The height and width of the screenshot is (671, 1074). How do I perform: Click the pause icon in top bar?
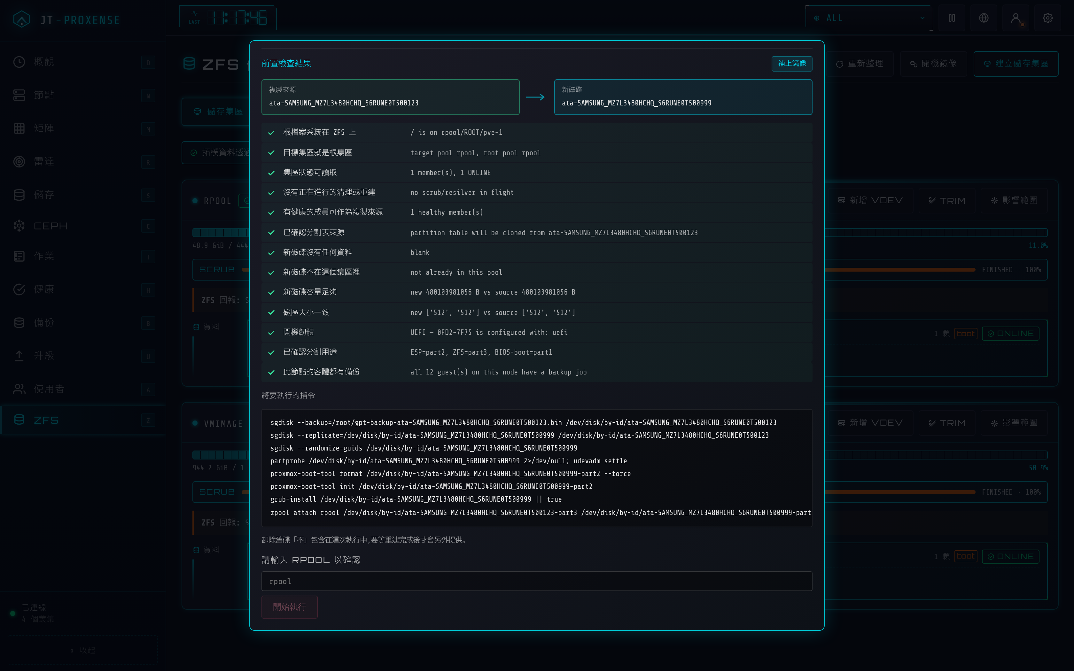(x=952, y=18)
